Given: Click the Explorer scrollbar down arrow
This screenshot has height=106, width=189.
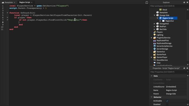Looking at the screenshot, I should point(188,65).
